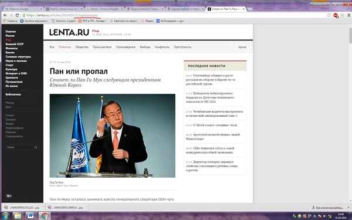The image size is (352, 220).
Task: Select the Происшествия section
Action: pyautogui.click(x=102, y=47)
